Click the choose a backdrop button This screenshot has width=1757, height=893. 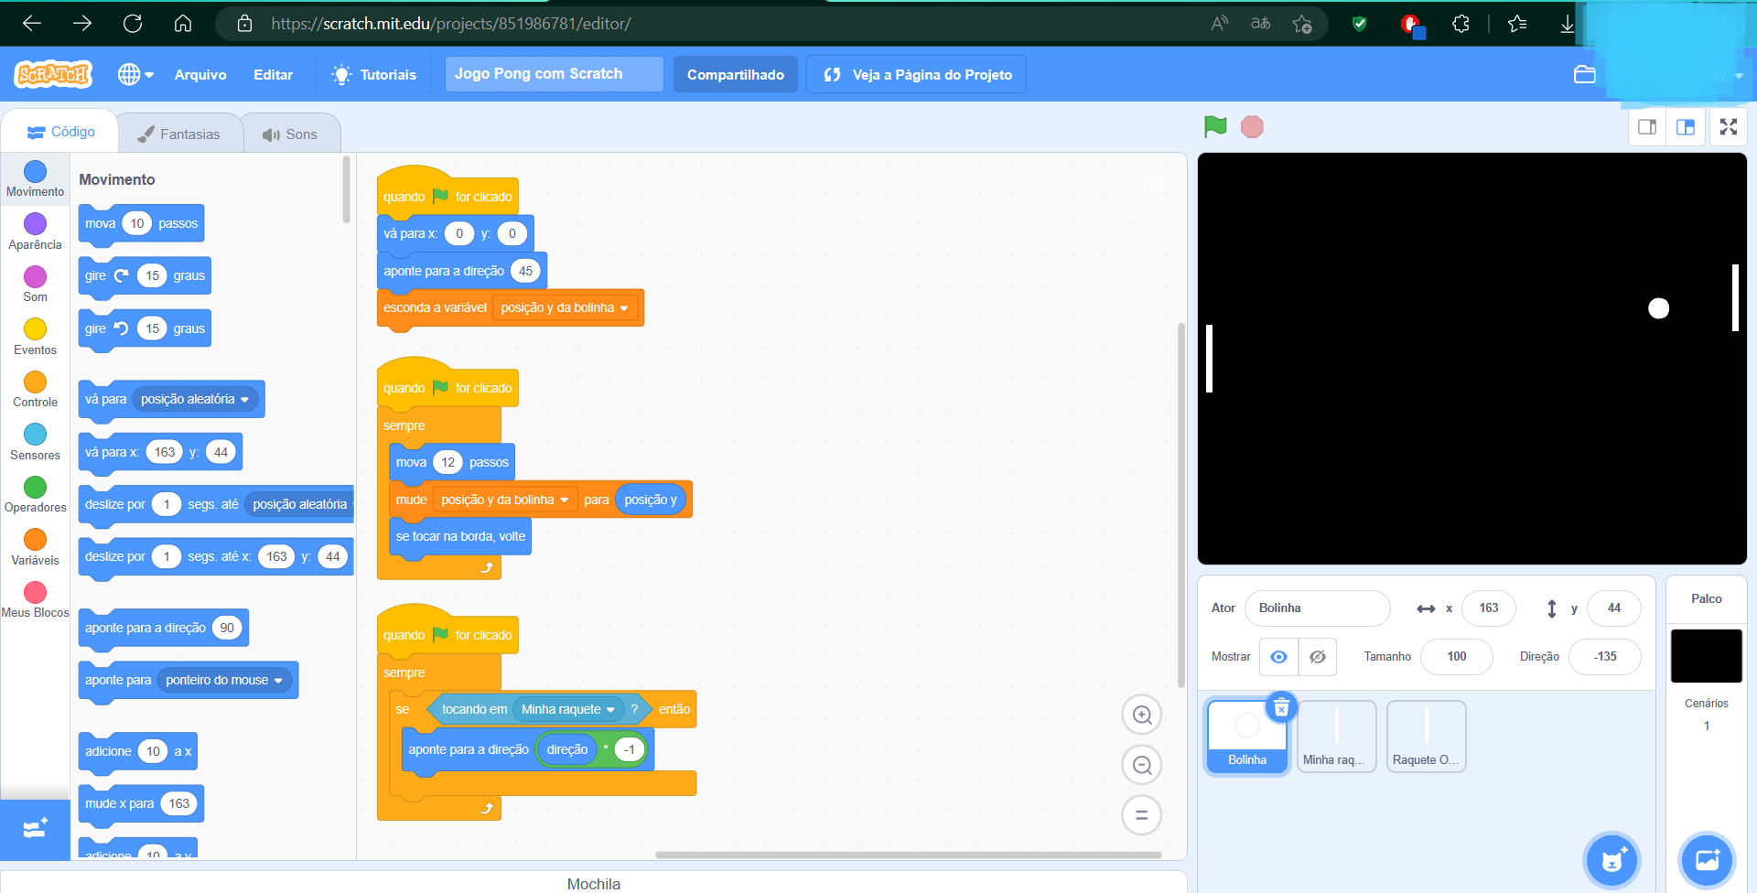click(x=1708, y=860)
